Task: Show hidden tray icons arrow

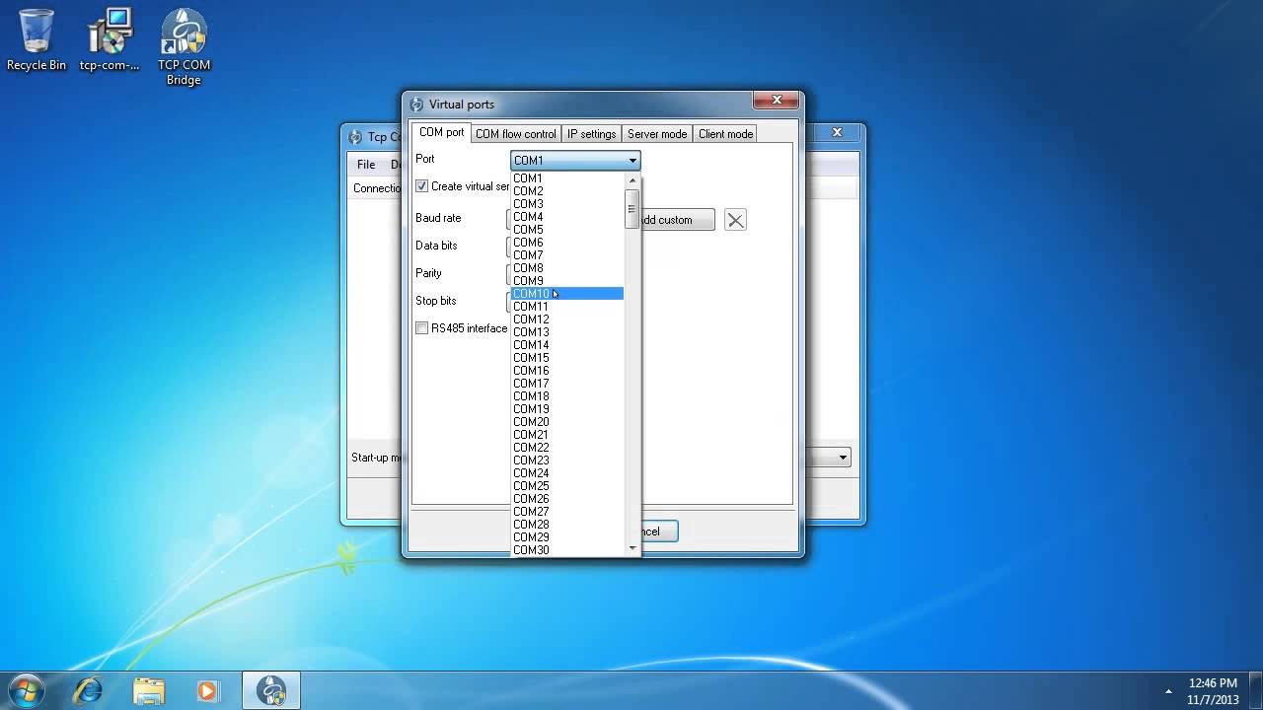Action: coord(1169,691)
